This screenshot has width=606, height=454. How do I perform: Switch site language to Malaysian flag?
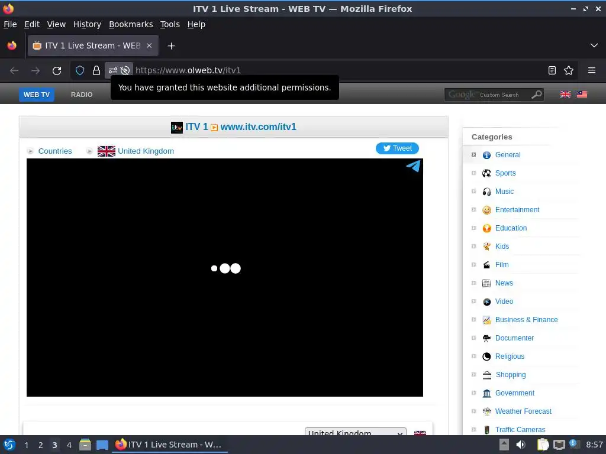582,94
